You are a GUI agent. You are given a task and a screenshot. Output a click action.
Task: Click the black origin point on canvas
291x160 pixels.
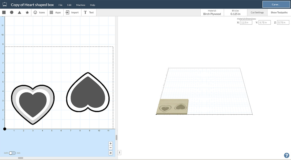[5, 129]
